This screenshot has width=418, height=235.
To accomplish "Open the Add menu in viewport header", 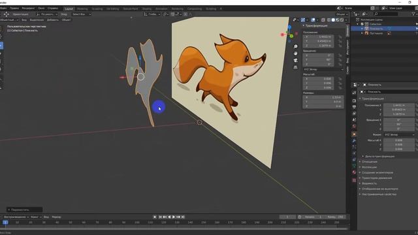I will (52, 20).
